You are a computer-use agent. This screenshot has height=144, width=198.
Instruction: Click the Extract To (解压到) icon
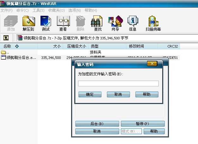pos(28,23)
